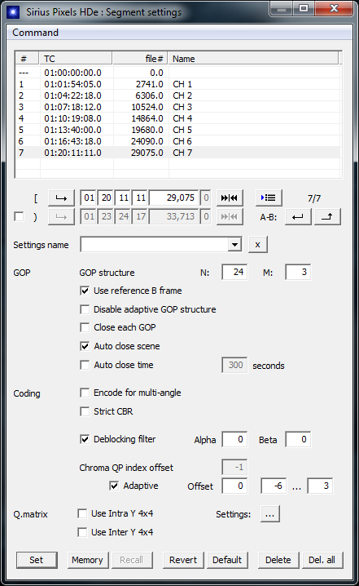Uncheck Use reference B frame
The image size is (359, 586).
85,291
